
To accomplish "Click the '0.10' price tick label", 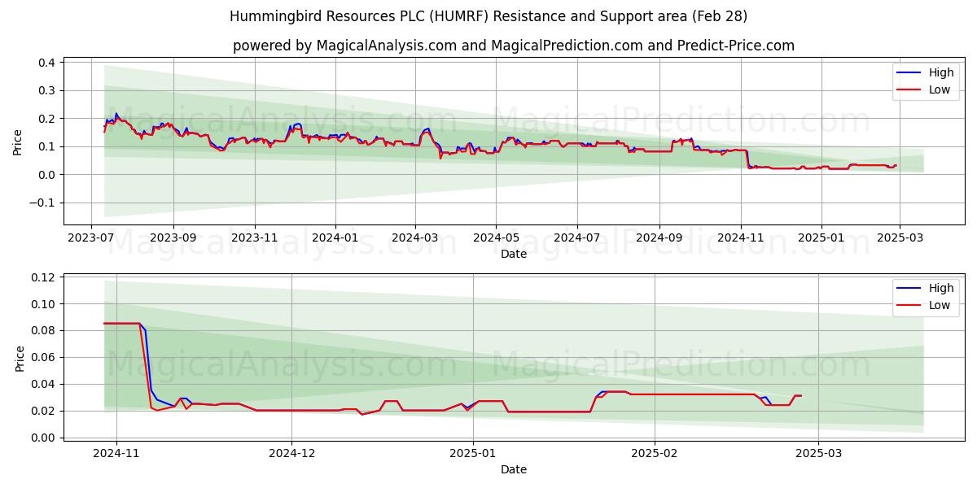I will pyautogui.click(x=44, y=304).
